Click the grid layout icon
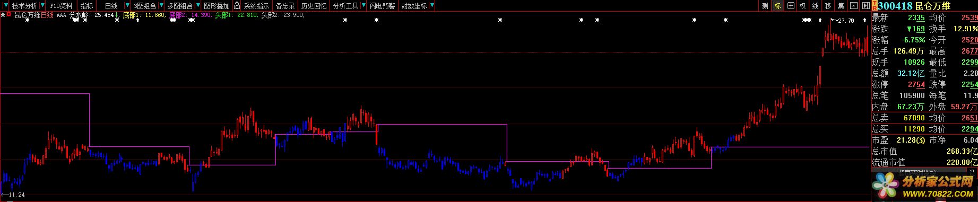 (790, 6)
